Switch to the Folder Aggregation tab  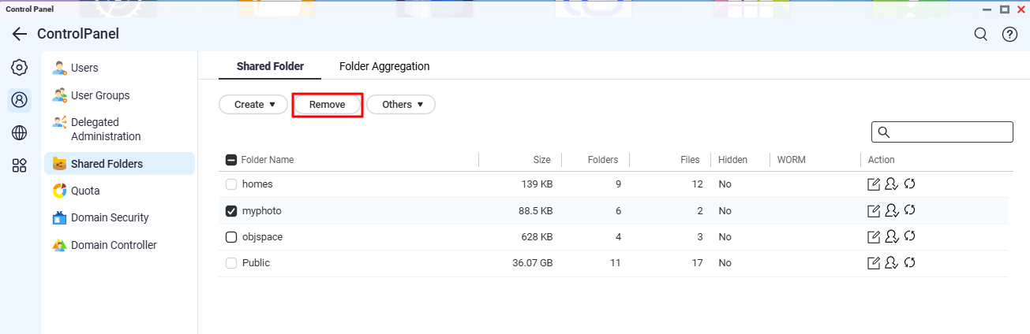[384, 67]
